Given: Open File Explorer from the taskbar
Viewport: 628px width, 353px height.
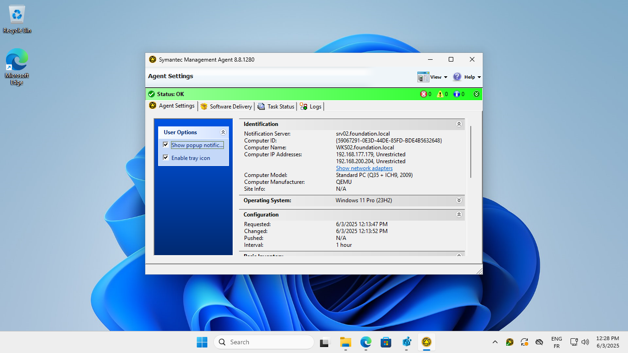Looking at the screenshot, I should click(345, 342).
